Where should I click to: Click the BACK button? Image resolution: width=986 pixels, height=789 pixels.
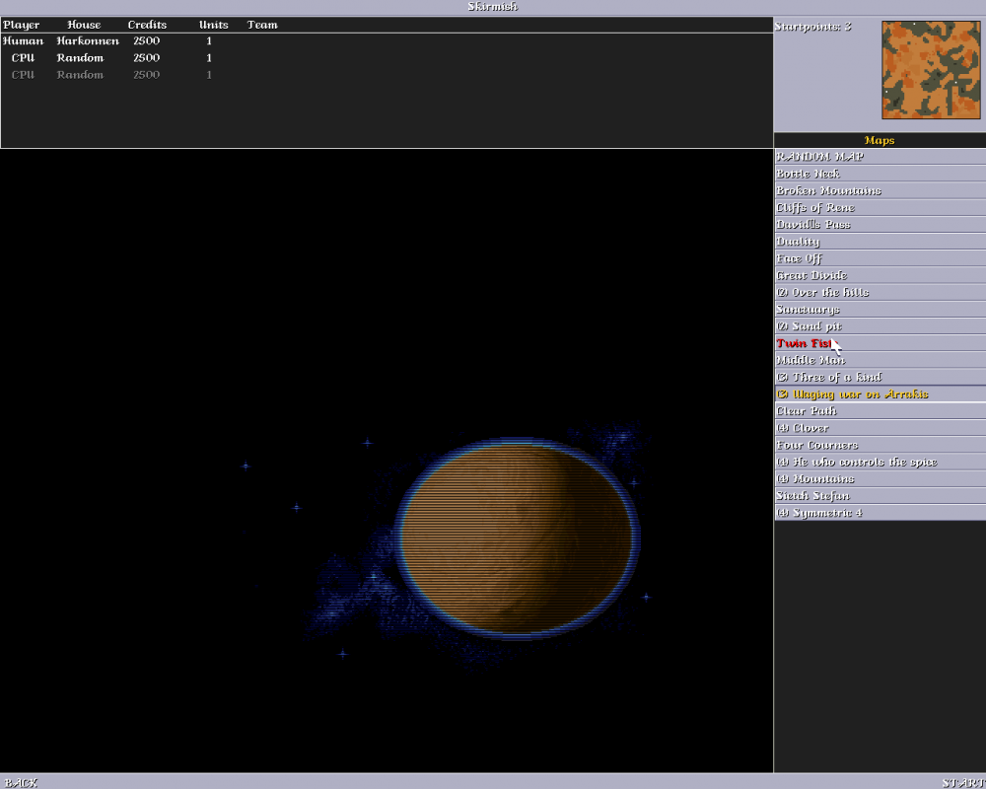[21, 782]
